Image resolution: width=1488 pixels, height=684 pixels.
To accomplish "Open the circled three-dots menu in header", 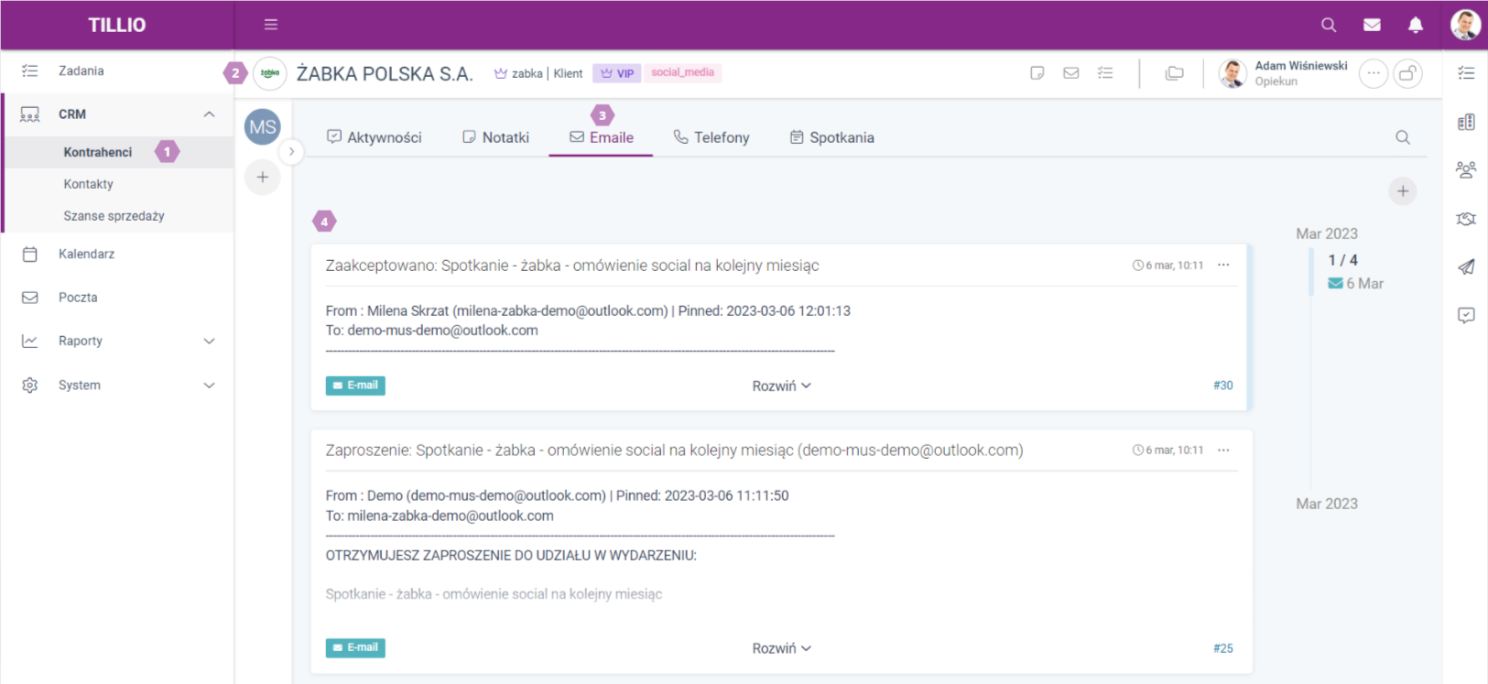I will click(x=1374, y=73).
